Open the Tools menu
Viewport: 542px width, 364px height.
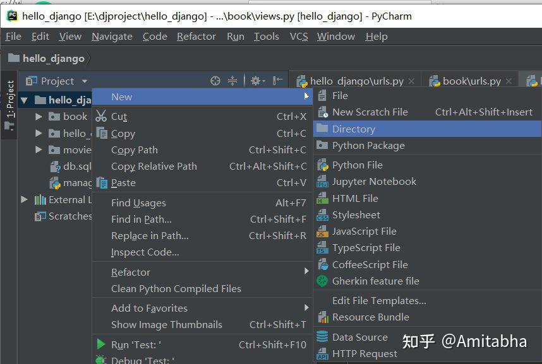[266, 36]
